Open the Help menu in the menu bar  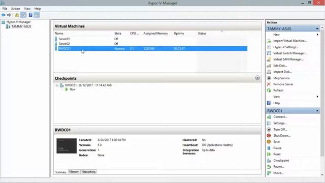click(x=38, y=9)
